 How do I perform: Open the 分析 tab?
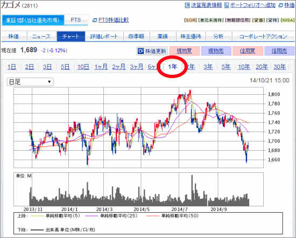(219, 36)
